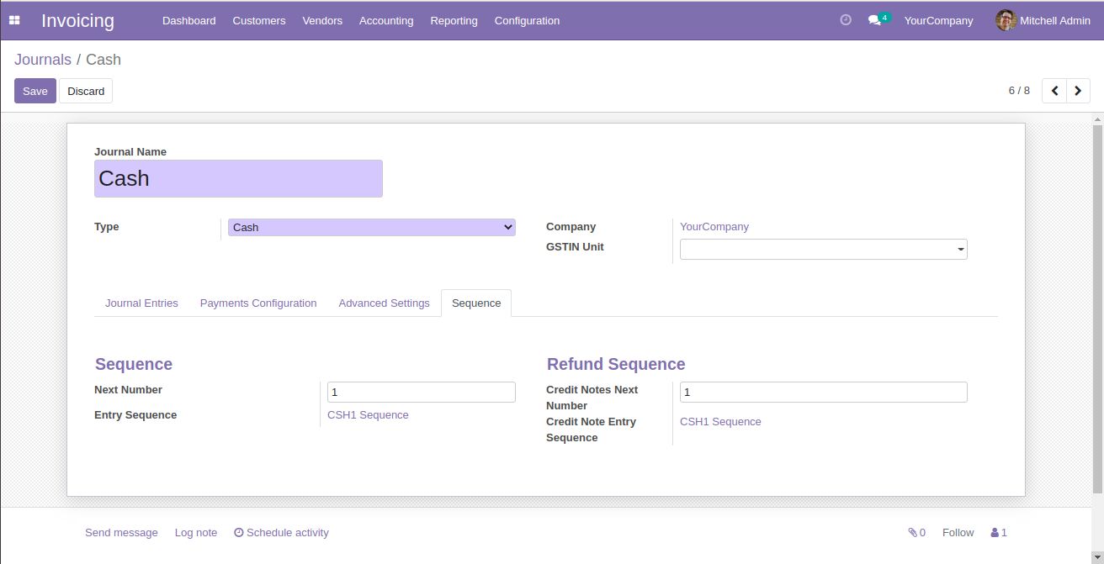
Task: Click Send message in chatter
Action: 121,532
